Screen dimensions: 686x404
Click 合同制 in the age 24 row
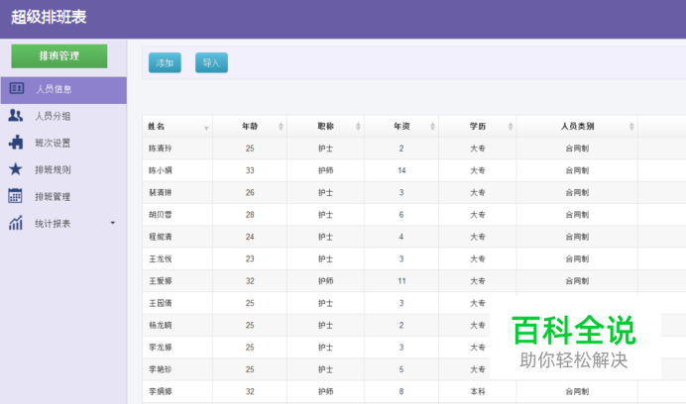pyautogui.click(x=577, y=237)
